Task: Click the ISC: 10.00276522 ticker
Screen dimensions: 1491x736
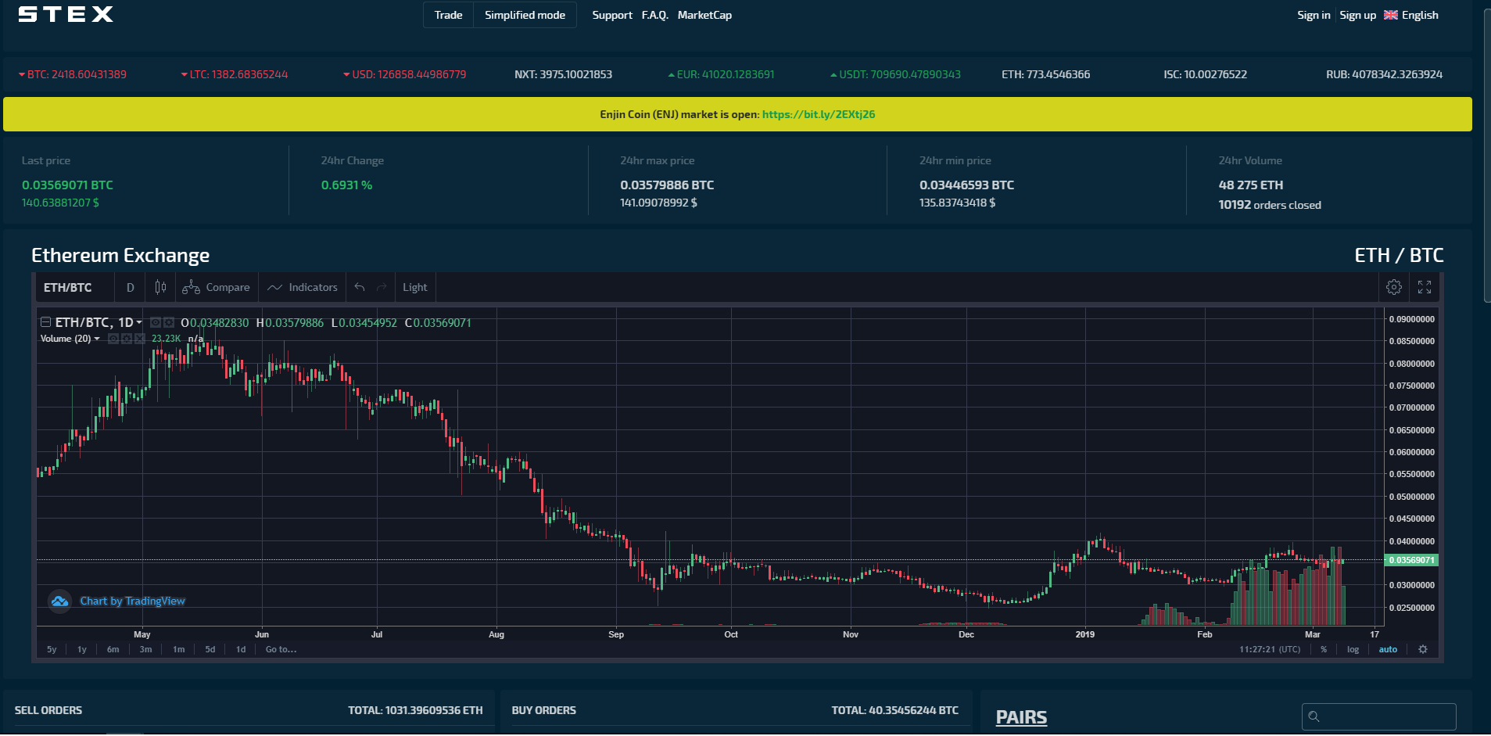Action: (1205, 75)
